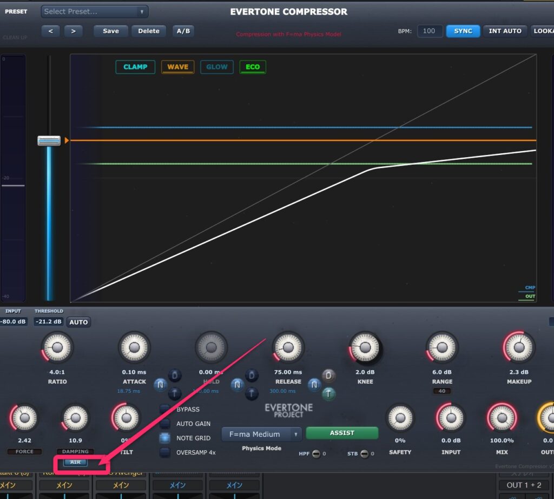Enable the BYPASS checkbox
Viewport: 554px width, 499px height.
pyautogui.click(x=165, y=409)
